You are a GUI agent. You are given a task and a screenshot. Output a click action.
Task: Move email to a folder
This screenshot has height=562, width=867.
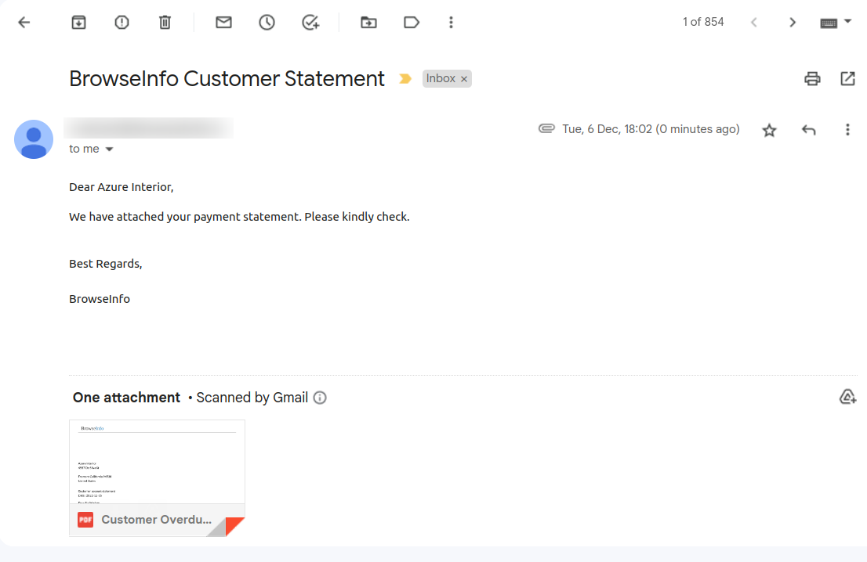tap(368, 22)
